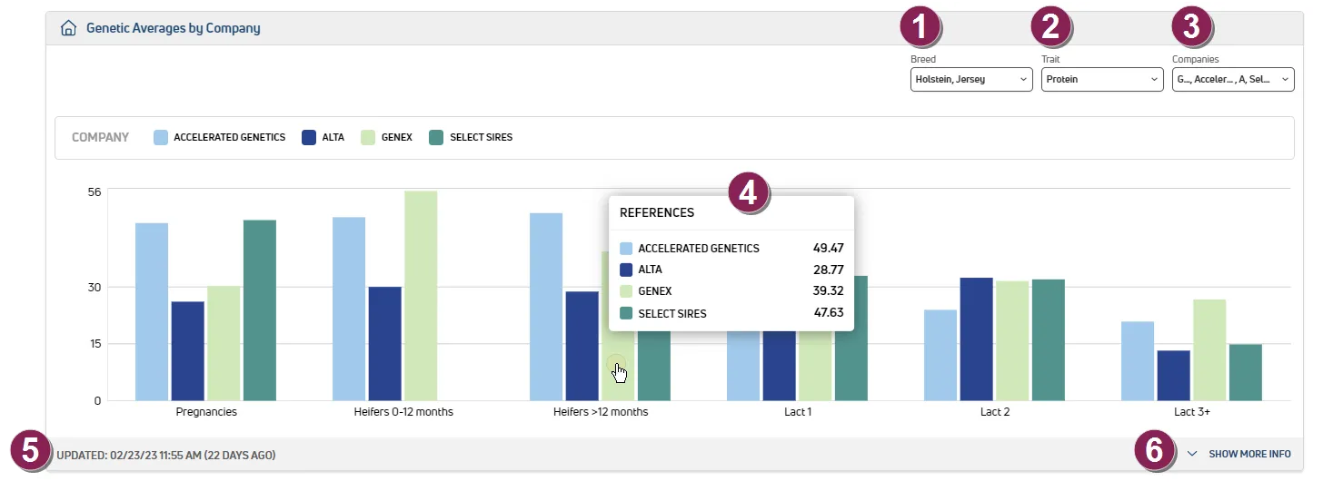Open the Companies dropdown

point(1233,80)
